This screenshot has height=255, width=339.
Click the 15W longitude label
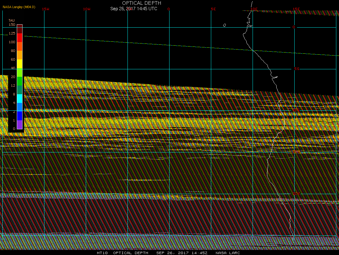click(45, 9)
